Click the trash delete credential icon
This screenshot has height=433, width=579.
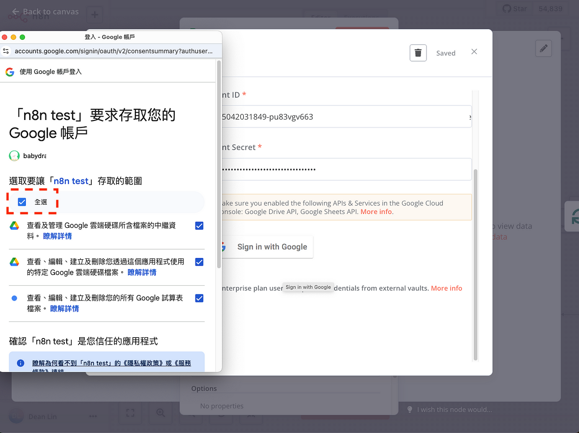point(418,53)
